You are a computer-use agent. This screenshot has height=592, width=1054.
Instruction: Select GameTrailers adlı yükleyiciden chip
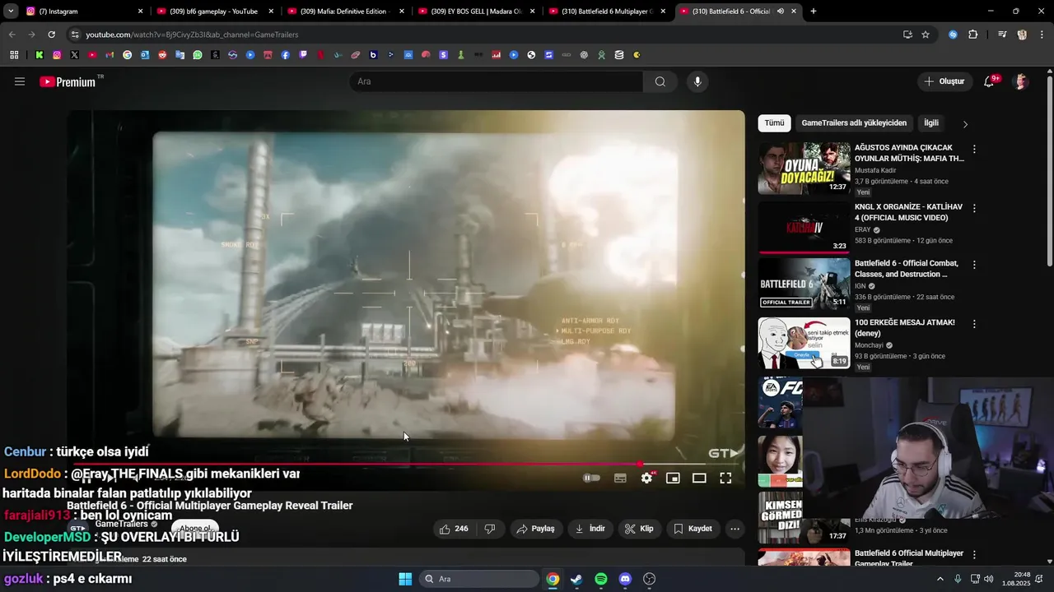pyautogui.click(x=854, y=123)
